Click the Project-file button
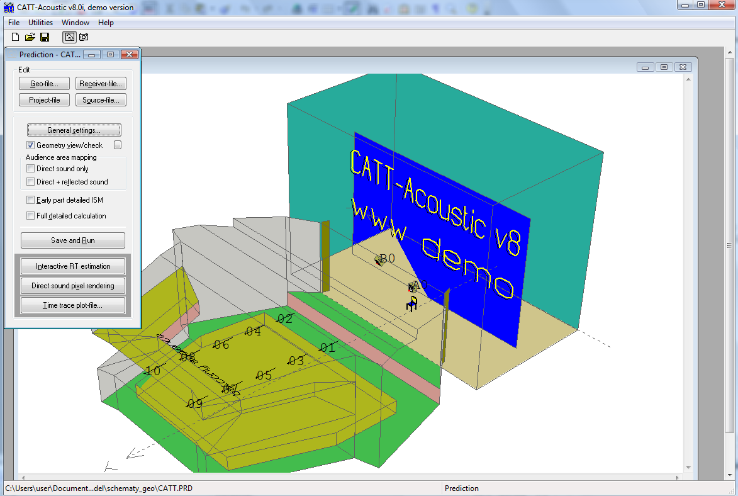 [x=44, y=100]
